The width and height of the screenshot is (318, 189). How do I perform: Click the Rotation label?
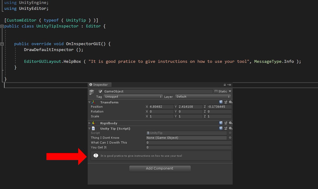pos(97,111)
